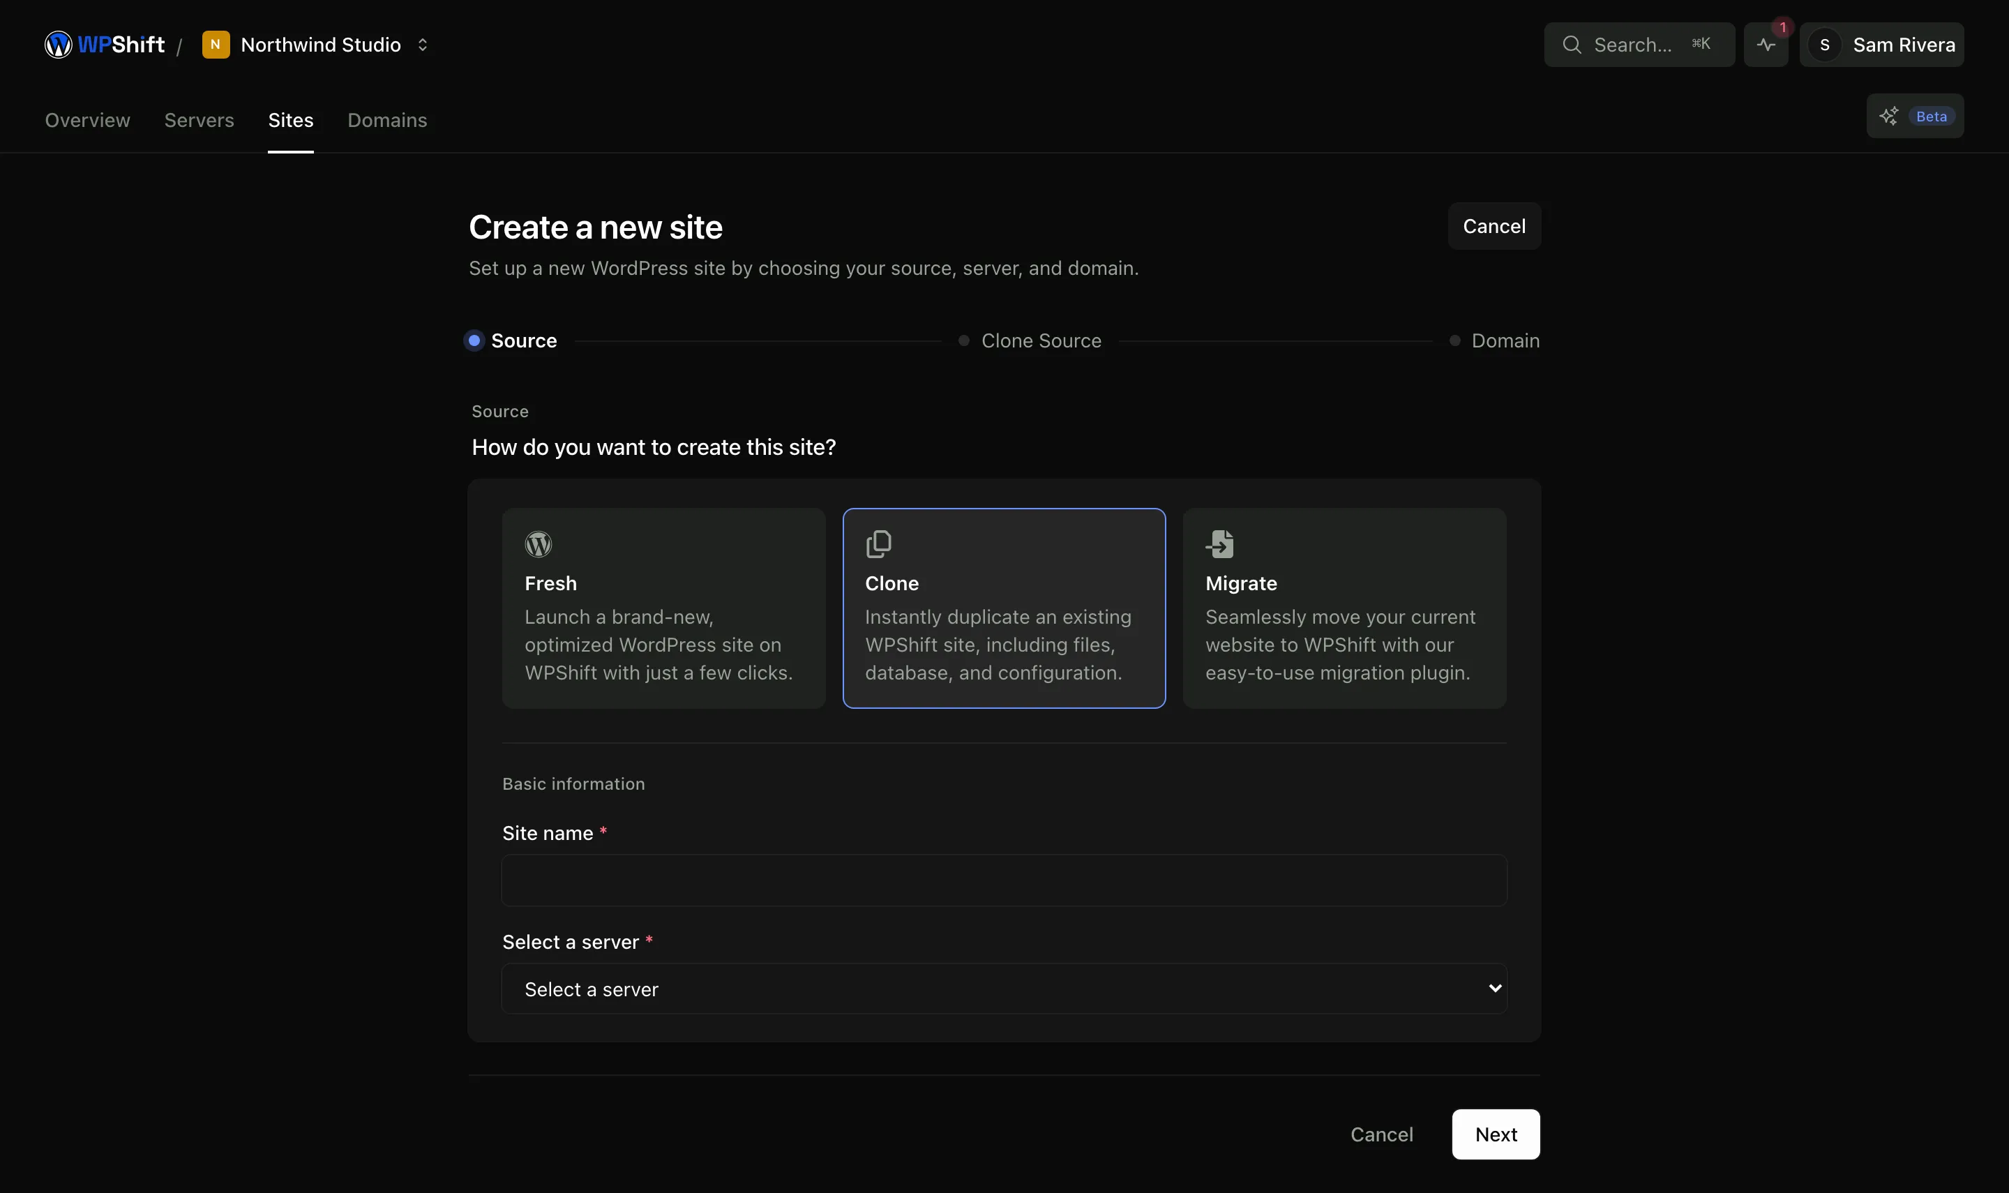Focus the Site name input field
This screenshot has height=1193, width=2009.
tap(1004, 880)
